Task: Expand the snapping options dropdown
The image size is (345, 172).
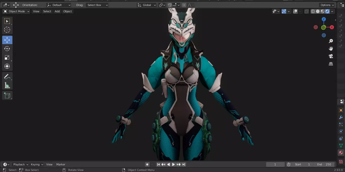Action: (x=176, y=5)
